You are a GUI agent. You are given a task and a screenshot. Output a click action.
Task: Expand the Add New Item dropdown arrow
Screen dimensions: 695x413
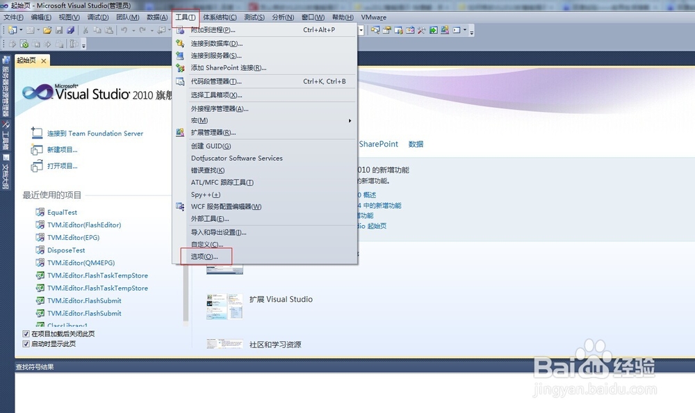pyautogui.click(x=38, y=30)
